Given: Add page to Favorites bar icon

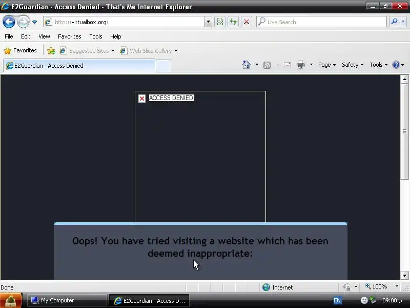Looking at the screenshot, I should tap(51, 50).
